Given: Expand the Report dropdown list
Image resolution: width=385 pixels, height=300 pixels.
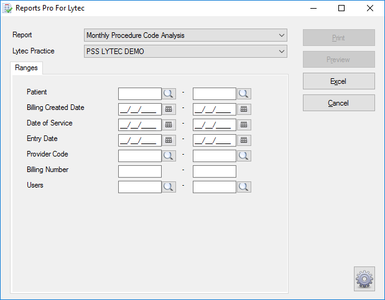Looking at the screenshot, I should pyautogui.click(x=282, y=35).
